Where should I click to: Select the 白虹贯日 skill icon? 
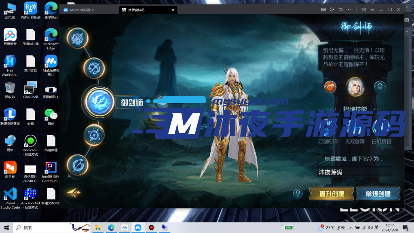(382, 127)
